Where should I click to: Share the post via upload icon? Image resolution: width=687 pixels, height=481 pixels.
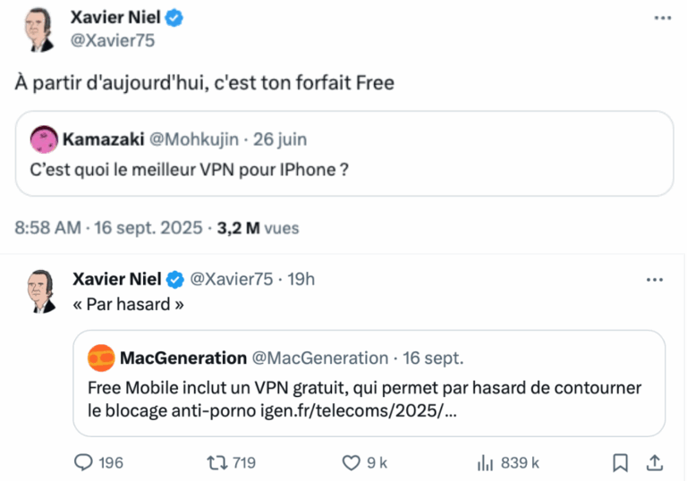[654, 462]
